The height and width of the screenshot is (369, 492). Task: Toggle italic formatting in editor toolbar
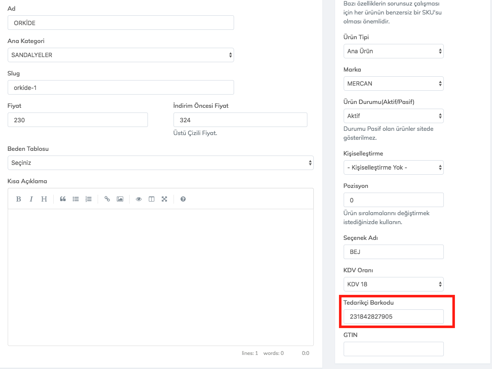click(x=31, y=199)
